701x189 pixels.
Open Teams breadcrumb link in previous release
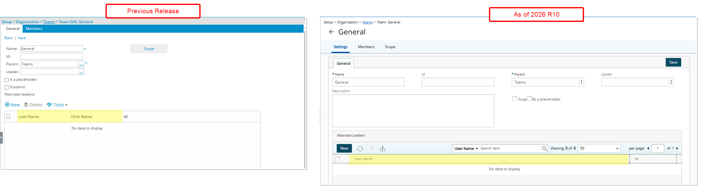click(49, 22)
